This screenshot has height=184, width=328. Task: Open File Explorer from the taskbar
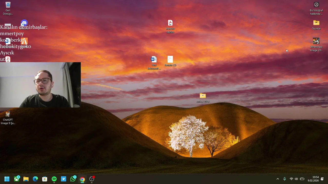coord(26,179)
